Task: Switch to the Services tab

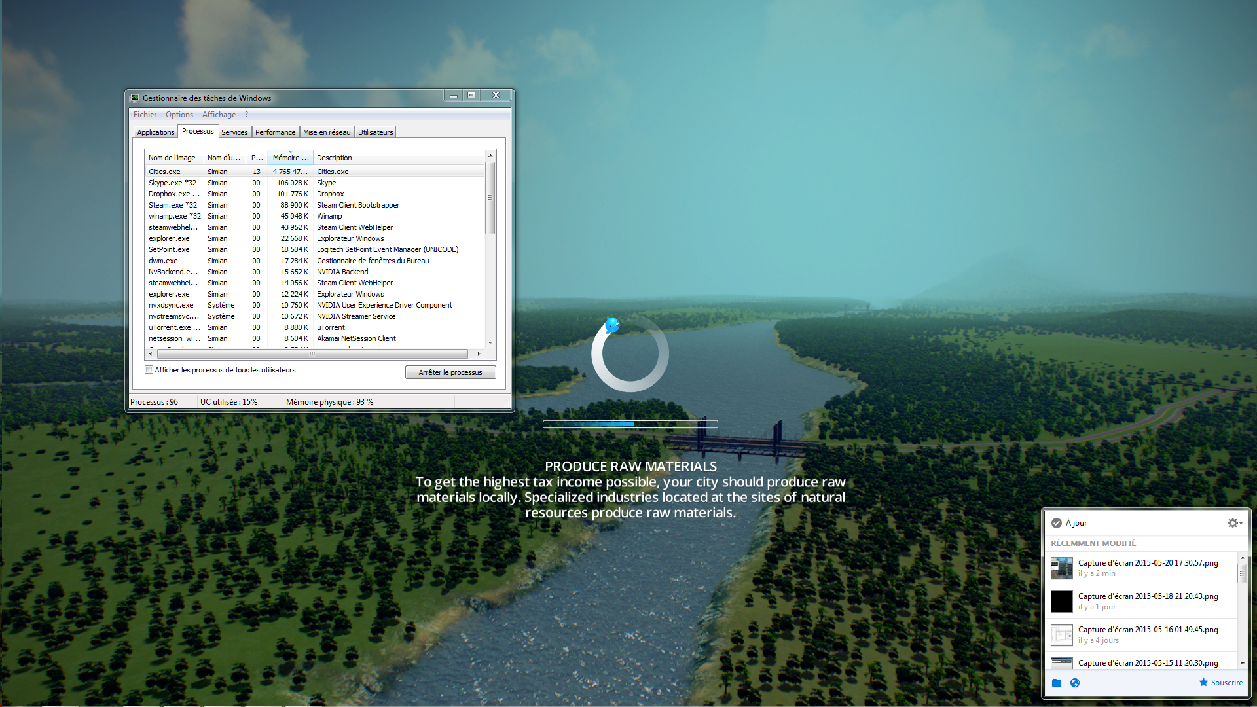Action: pos(234,132)
